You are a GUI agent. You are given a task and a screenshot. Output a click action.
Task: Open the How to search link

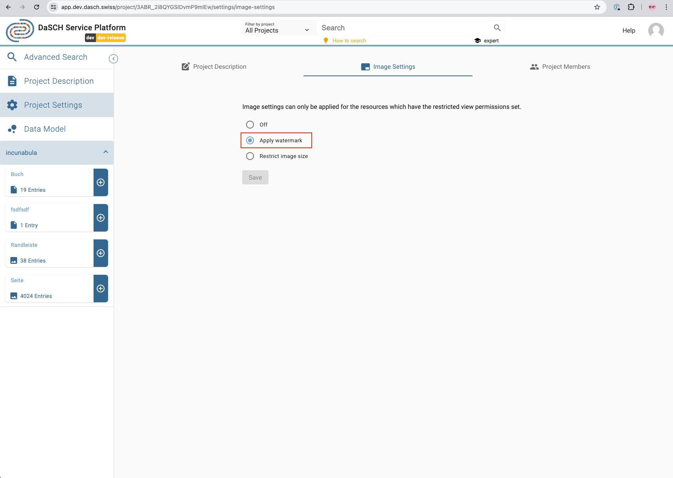coord(349,40)
